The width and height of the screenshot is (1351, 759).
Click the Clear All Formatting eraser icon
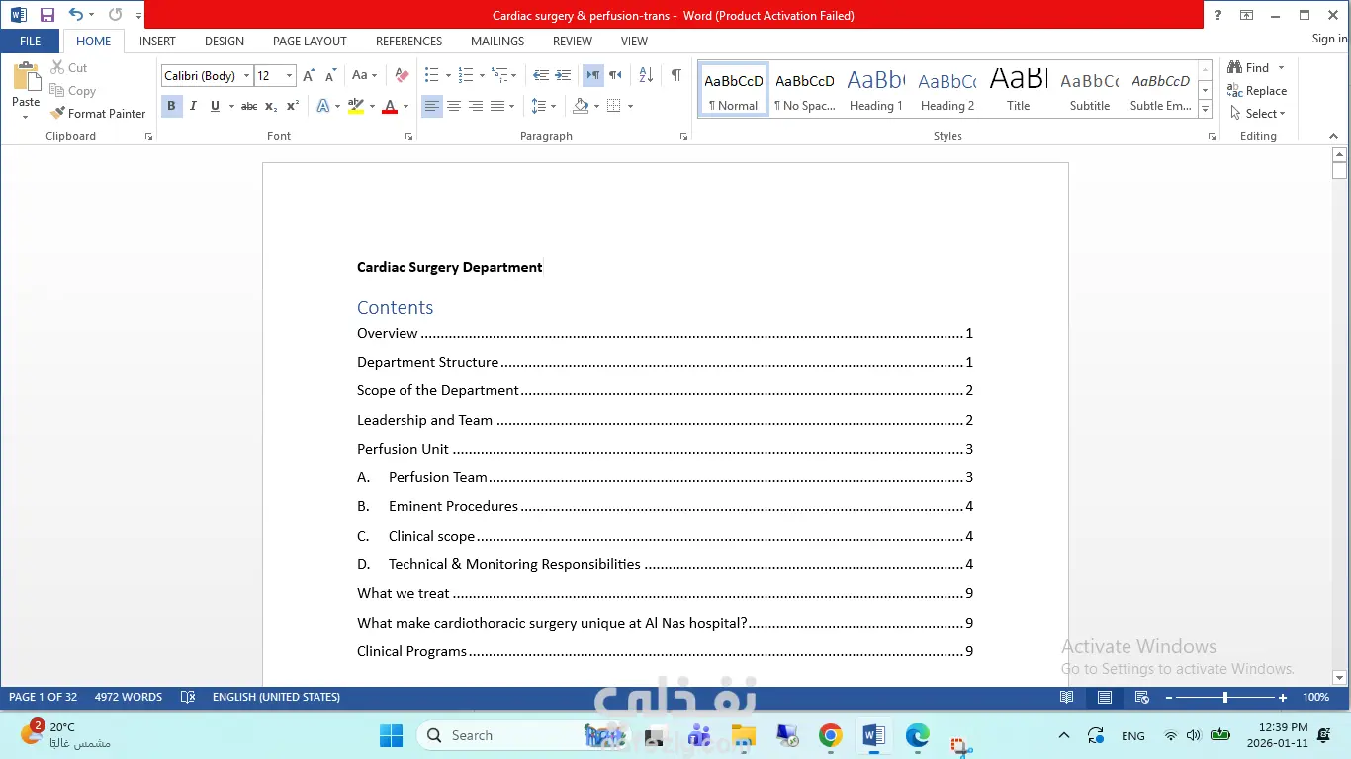pos(402,75)
